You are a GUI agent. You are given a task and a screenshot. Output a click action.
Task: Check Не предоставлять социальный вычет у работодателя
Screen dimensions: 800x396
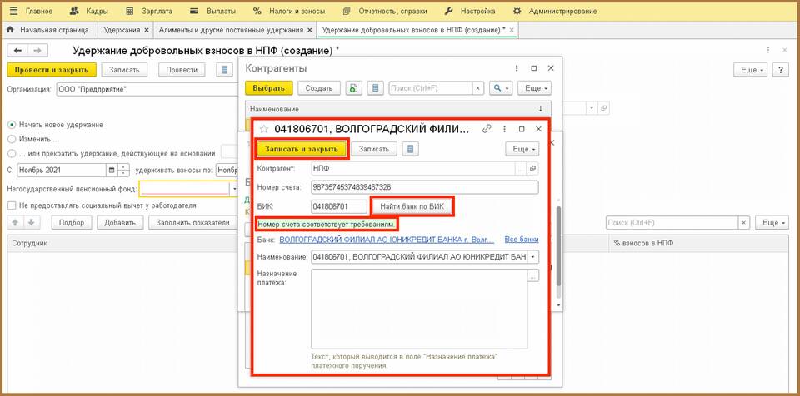pos(11,205)
